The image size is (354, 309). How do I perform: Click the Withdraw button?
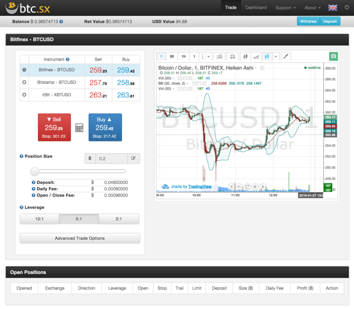click(308, 21)
